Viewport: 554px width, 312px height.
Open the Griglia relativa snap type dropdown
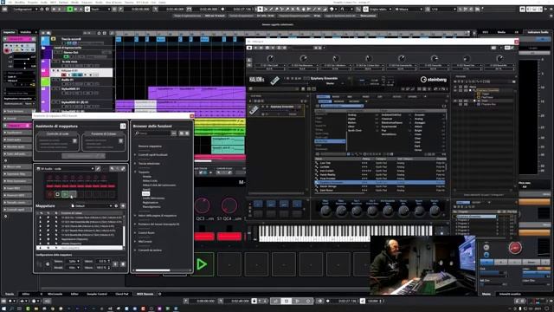point(380,9)
